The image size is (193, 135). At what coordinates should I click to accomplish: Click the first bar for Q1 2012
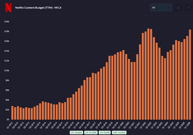point(12,113)
